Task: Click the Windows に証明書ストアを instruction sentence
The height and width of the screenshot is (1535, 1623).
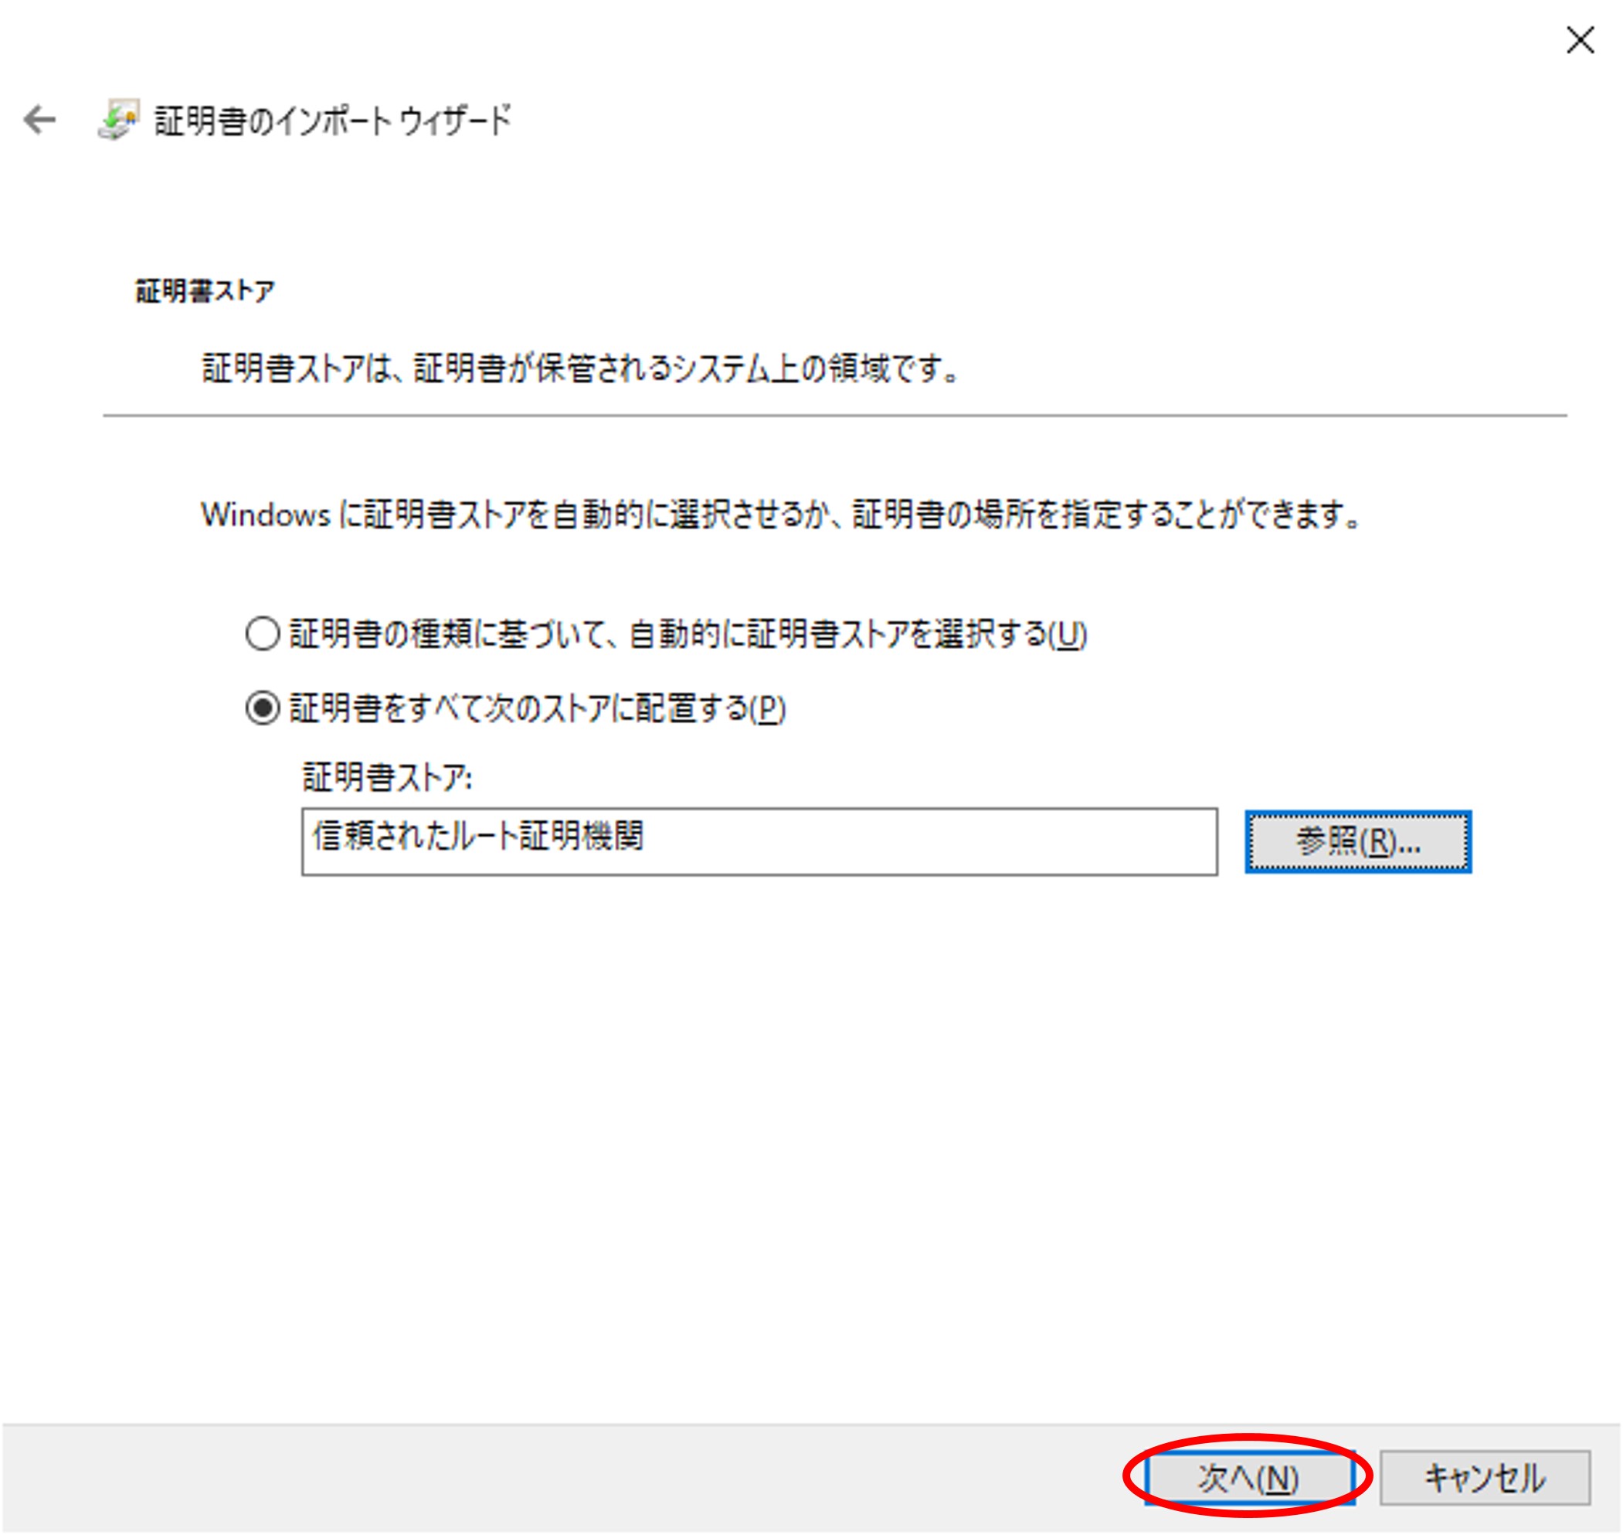Action: 781,514
